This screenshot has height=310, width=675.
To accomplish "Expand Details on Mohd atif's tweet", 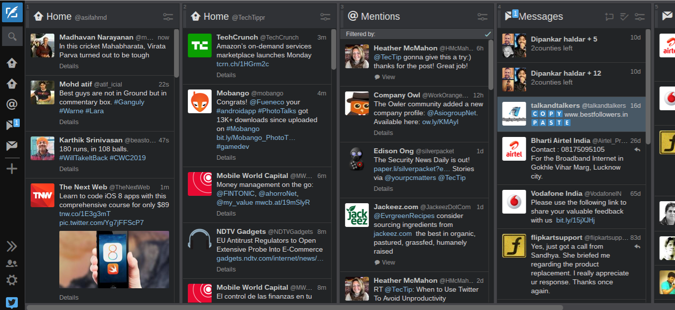I will click(x=69, y=122).
